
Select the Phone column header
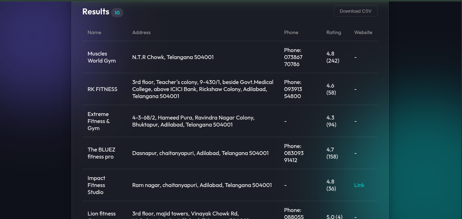(x=291, y=32)
